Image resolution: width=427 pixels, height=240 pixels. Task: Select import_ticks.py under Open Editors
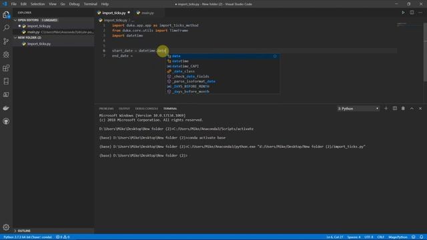[x=53, y=26]
